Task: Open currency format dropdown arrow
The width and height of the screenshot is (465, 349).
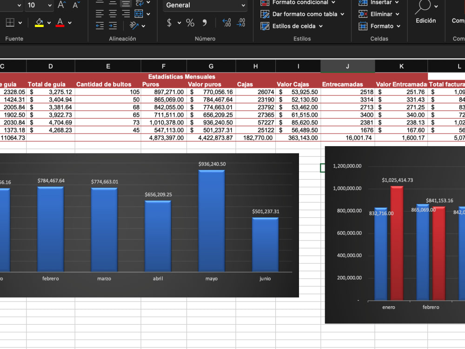Action: pos(179,22)
